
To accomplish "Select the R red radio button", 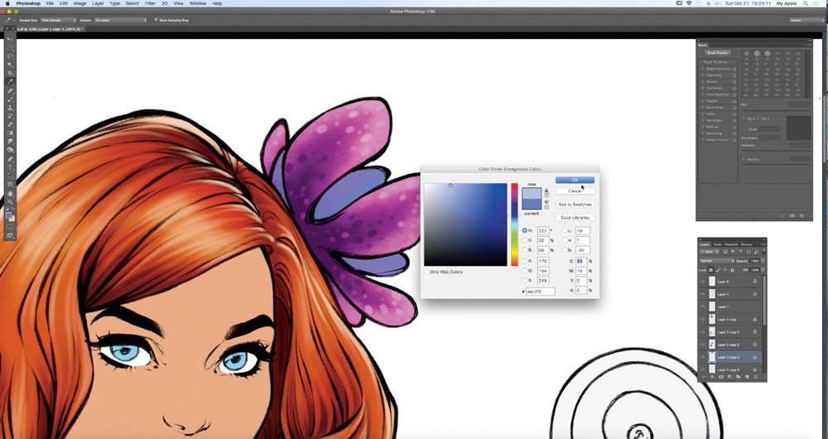I will pos(525,261).
